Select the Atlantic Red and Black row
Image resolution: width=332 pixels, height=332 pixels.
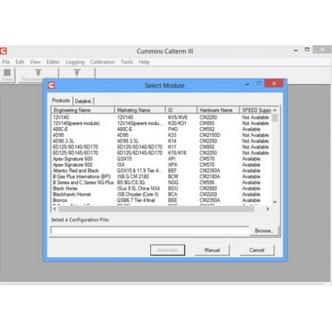click(161, 171)
